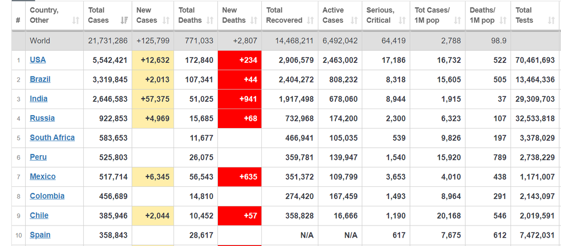Click the 'Serious, Critical' header label
Image resolution: width=561 pixels, height=246 pixels.
(380, 15)
